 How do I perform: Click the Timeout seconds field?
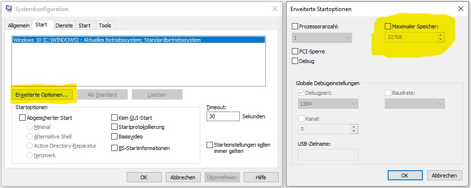(223, 116)
